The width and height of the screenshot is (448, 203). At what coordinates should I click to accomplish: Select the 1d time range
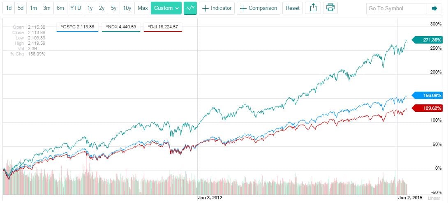pos(9,8)
